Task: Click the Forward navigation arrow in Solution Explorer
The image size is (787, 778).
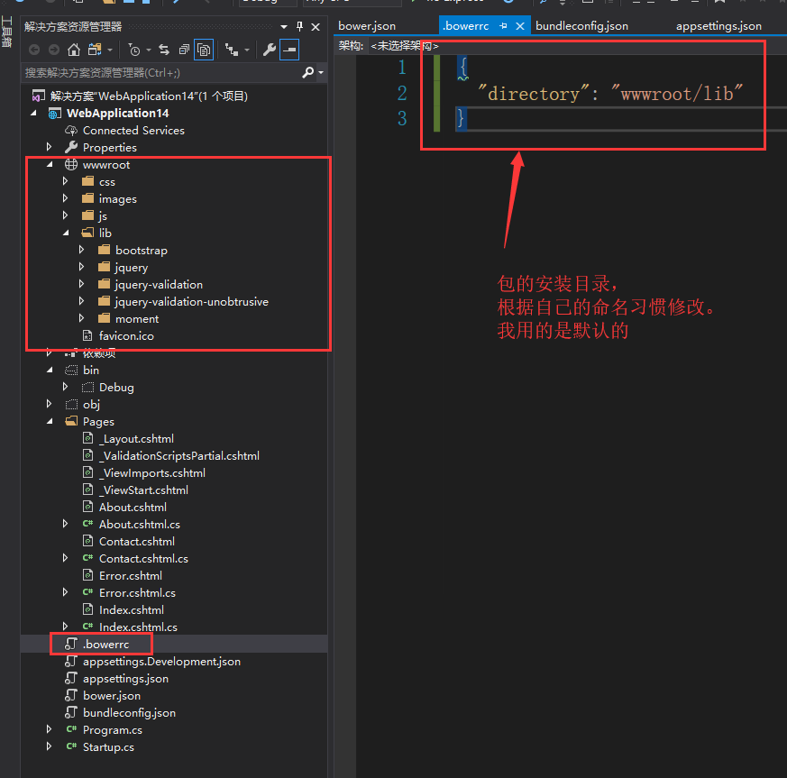Action: [54, 50]
